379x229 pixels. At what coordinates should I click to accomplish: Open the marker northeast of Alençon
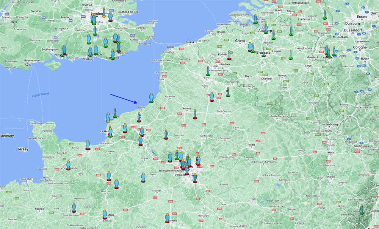(116, 184)
